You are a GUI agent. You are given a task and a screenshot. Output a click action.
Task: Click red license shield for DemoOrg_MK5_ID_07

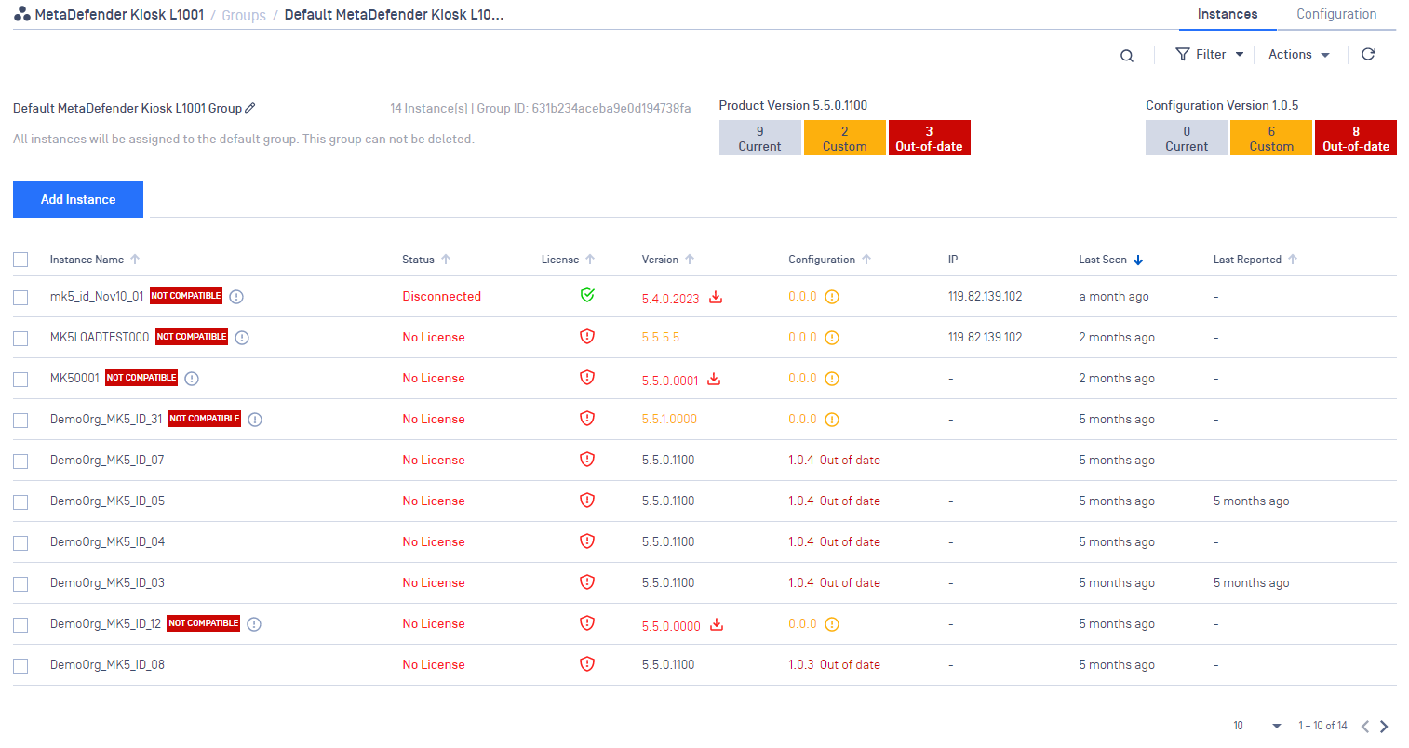(587, 459)
